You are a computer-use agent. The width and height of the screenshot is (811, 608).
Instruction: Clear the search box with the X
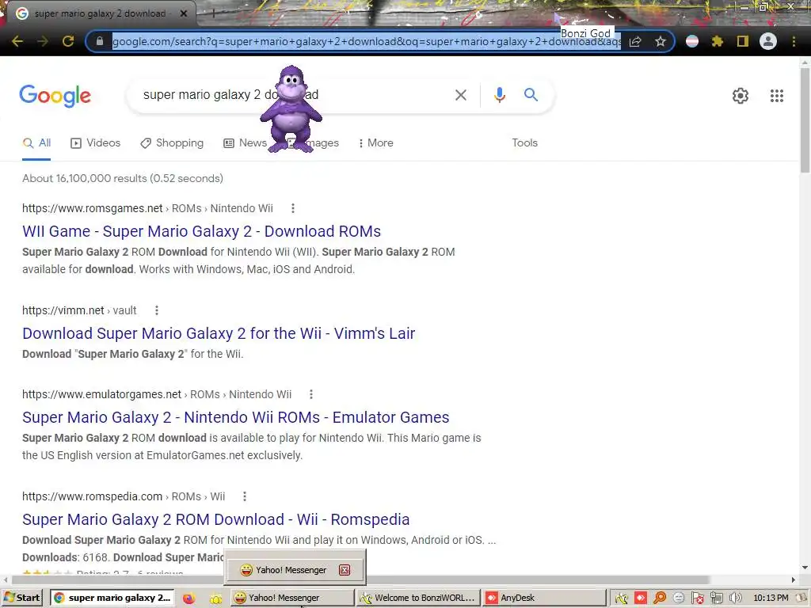(460, 95)
